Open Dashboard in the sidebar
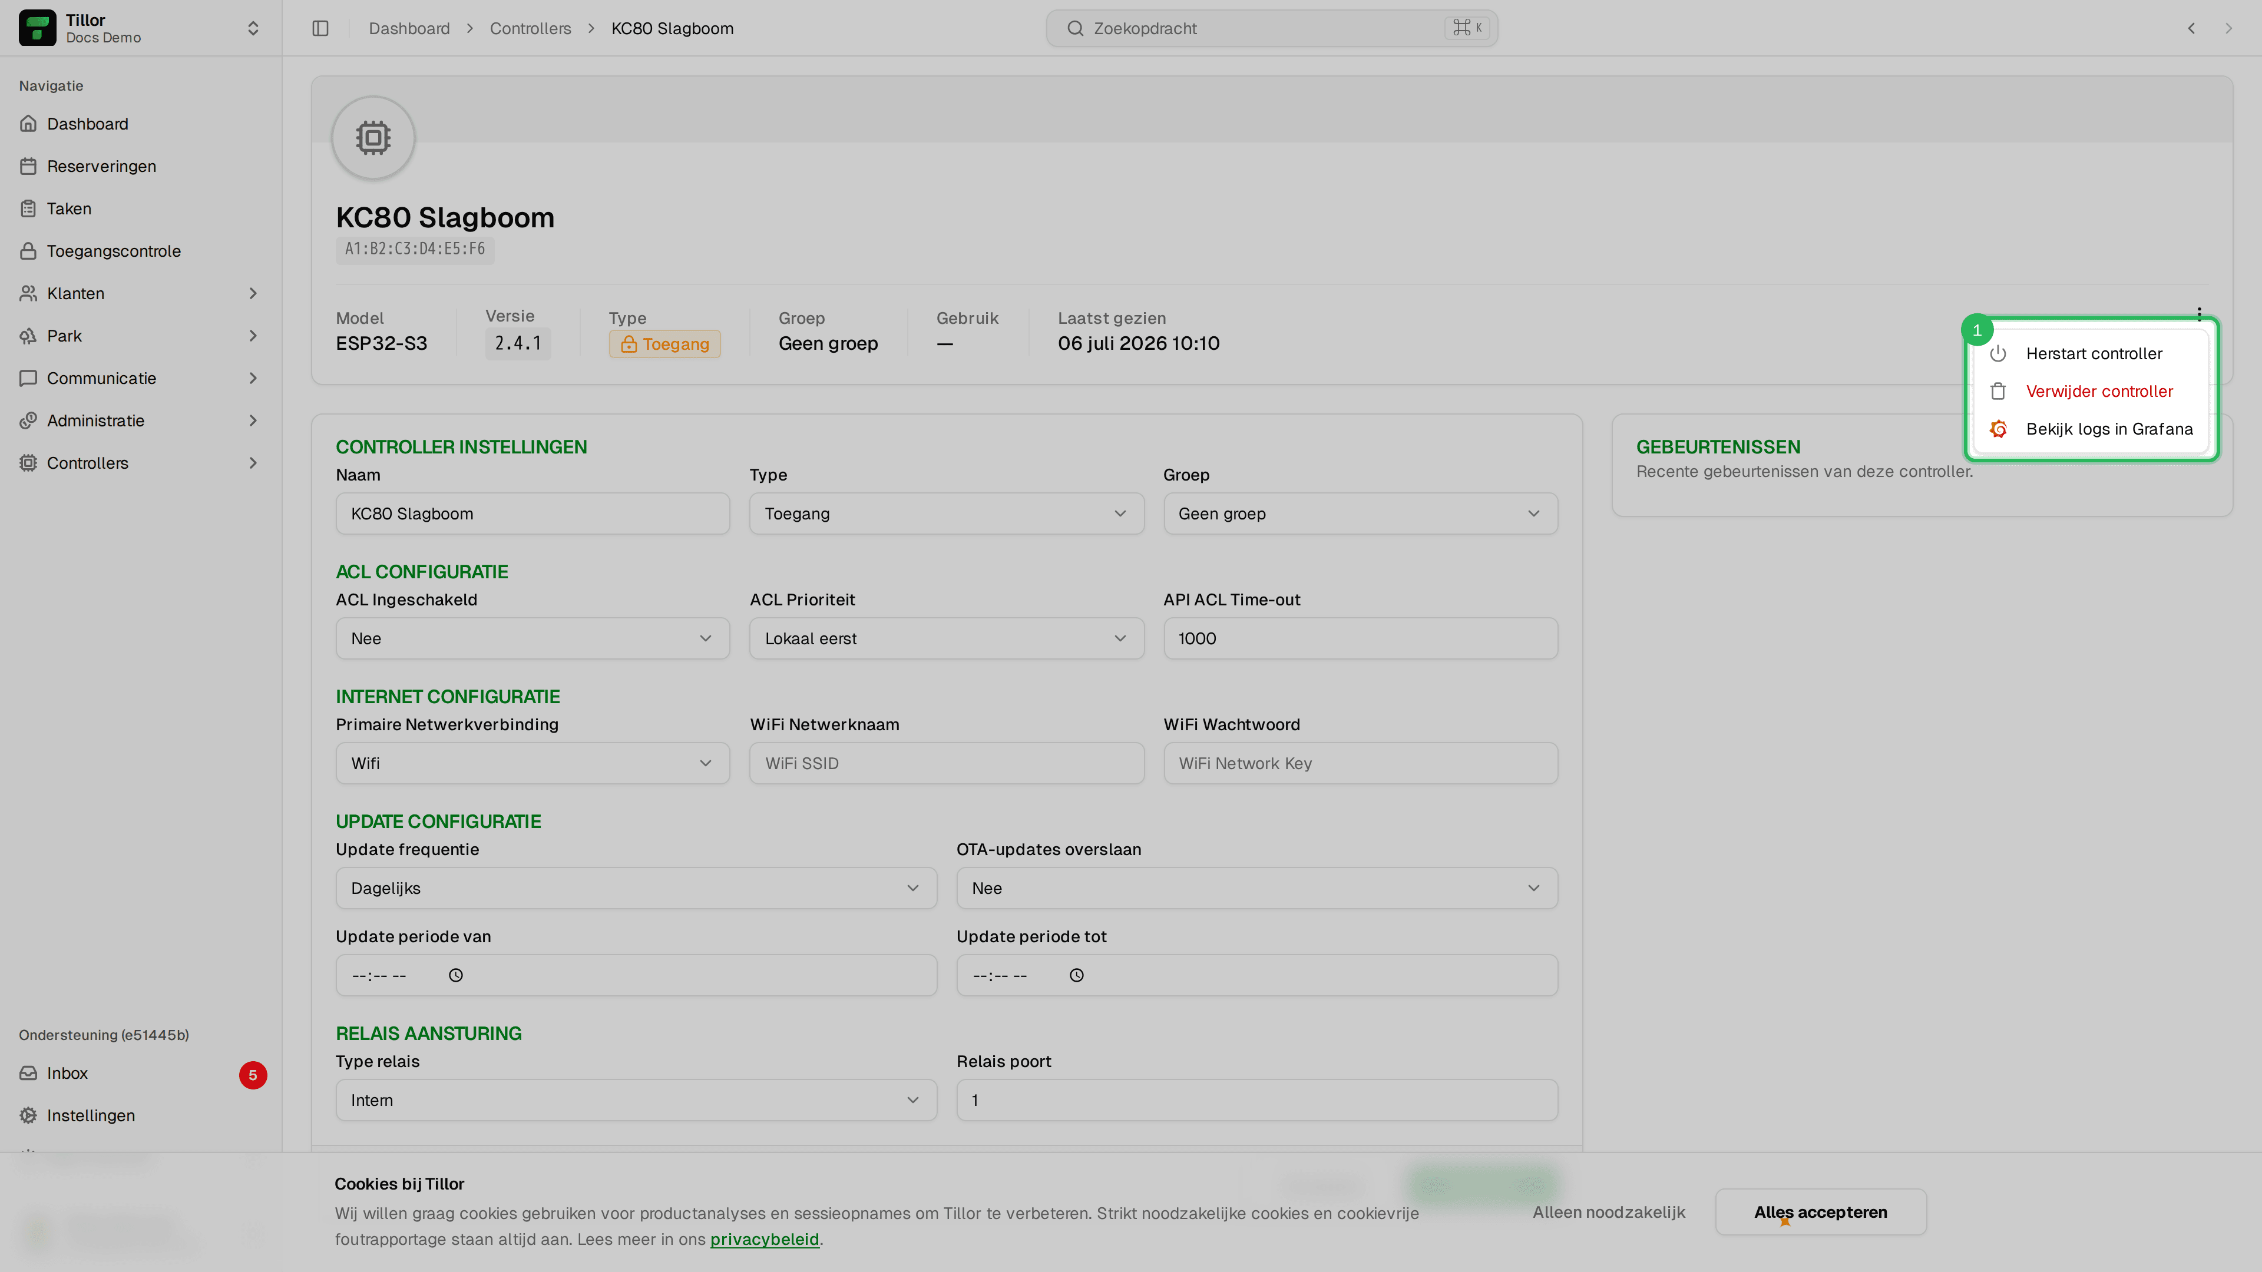This screenshot has height=1272, width=2262. (141, 124)
